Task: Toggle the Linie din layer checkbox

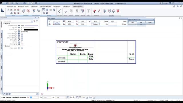Action: tap(22, 36)
